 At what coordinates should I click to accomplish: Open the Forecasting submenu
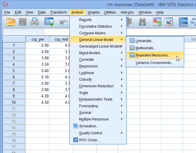point(98,106)
